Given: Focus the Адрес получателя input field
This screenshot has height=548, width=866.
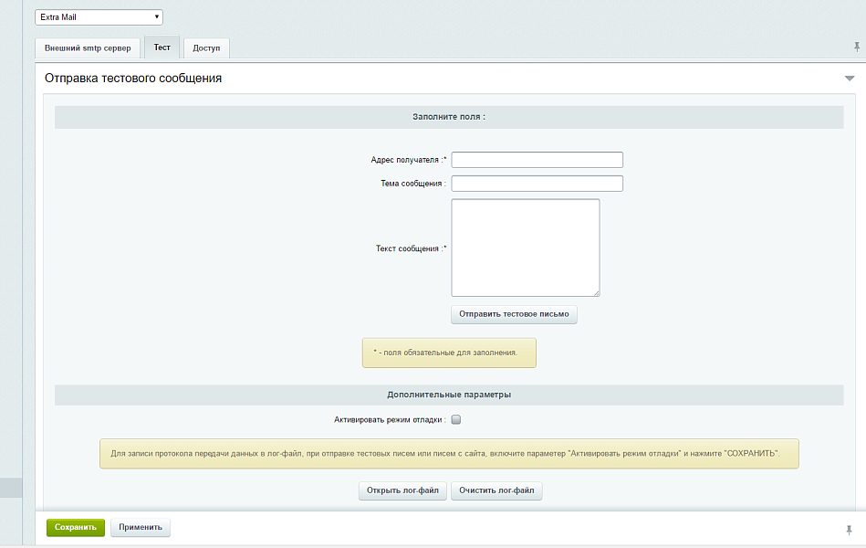Looking at the screenshot, I should coord(537,160).
